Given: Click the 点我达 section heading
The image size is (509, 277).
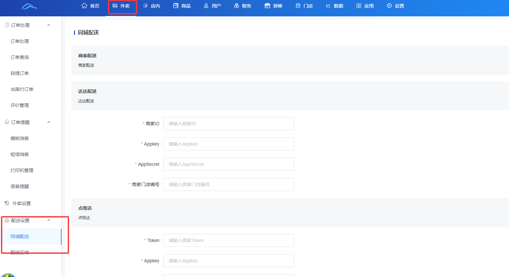Looking at the screenshot, I should [85, 208].
